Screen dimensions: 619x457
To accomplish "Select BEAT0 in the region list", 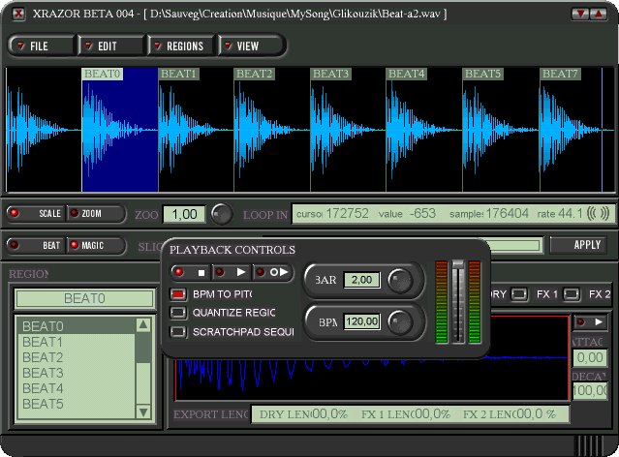I will (x=77, y=326).
